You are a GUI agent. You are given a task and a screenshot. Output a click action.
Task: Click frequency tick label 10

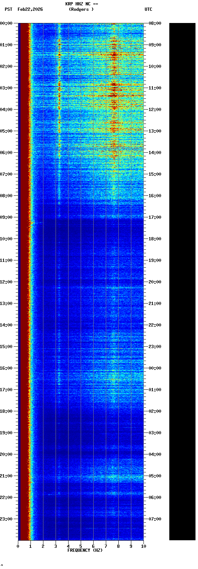(143, 546)
